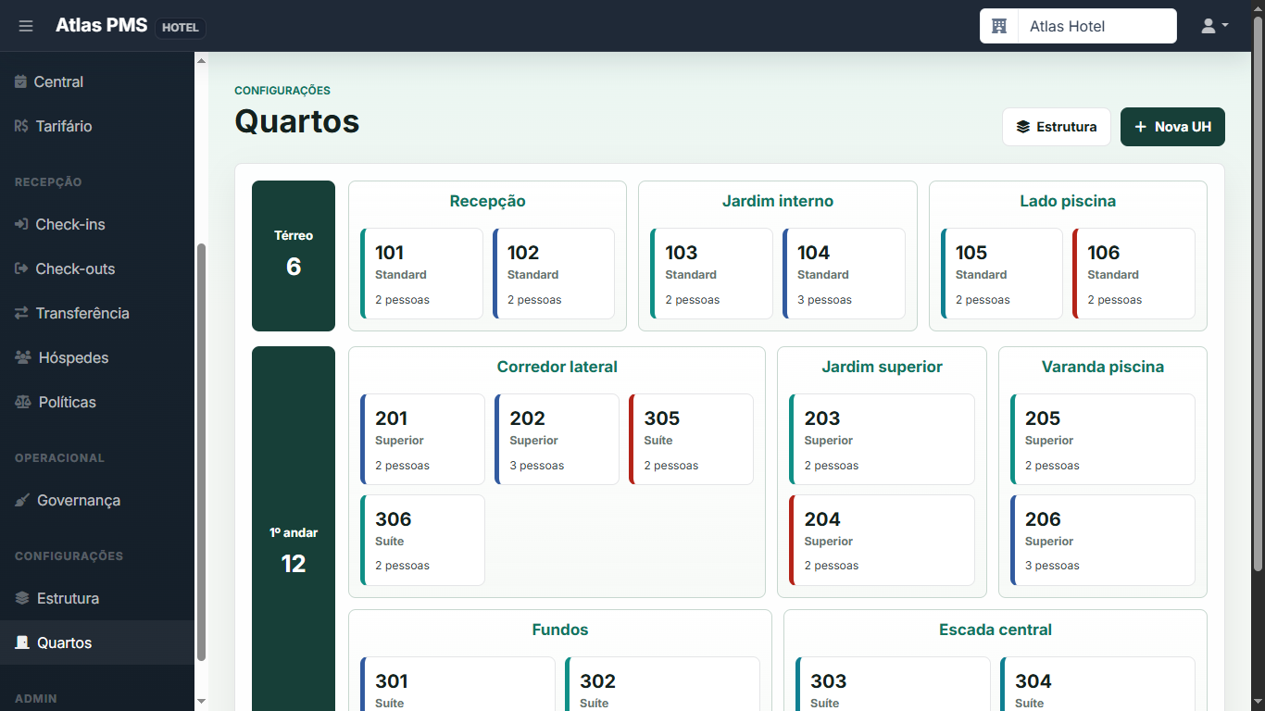Click layers icon on Estrutura button
The height and width of the screenshot is (711, 1265).
(1023, 127)
